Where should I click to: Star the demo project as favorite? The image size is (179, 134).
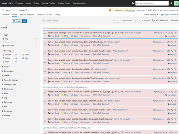coord(13,10)
